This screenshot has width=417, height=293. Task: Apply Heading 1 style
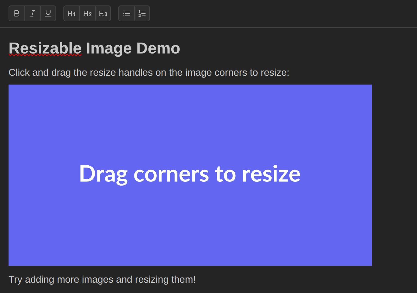(x=71, y=13)
